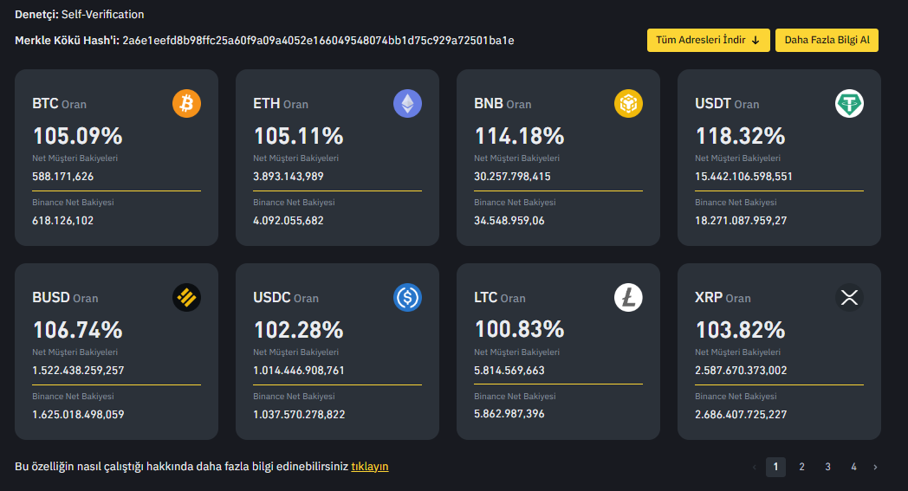Download all addresses via Tüm Adresleri İndir
Viewport: 908px width, 491px height.
pyautogui.click(x=708, y=40)
